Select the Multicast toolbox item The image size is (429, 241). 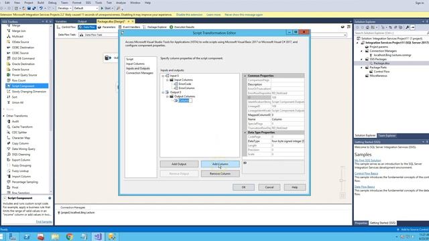[17, 36]
